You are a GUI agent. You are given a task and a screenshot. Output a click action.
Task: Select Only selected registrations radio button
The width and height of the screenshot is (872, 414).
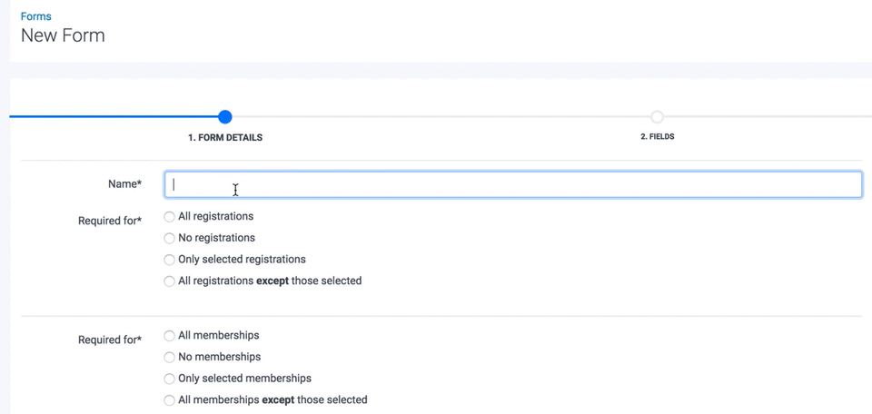170,260
